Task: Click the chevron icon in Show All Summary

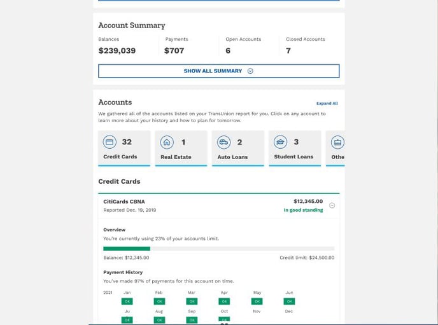Action: pos(250,71)
